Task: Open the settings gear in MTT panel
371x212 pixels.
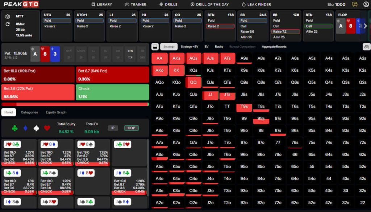Action: pos(8,17)
